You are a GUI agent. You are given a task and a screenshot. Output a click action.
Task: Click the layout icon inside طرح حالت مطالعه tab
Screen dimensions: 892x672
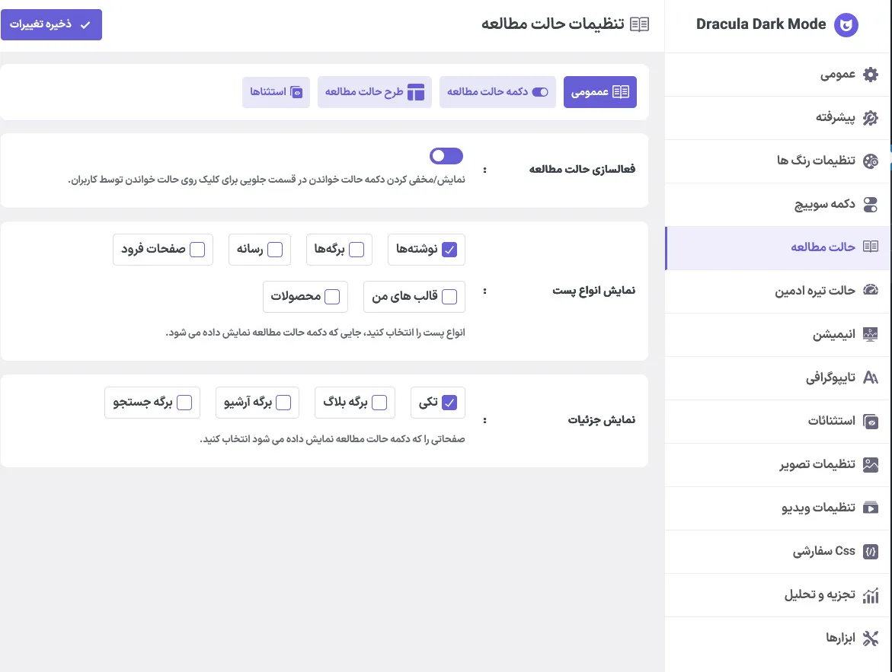[x=416, y=92]
